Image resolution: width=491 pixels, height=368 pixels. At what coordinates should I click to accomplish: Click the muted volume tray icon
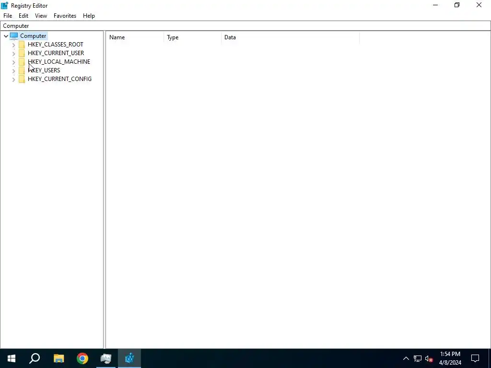click(x=429, y=358)
